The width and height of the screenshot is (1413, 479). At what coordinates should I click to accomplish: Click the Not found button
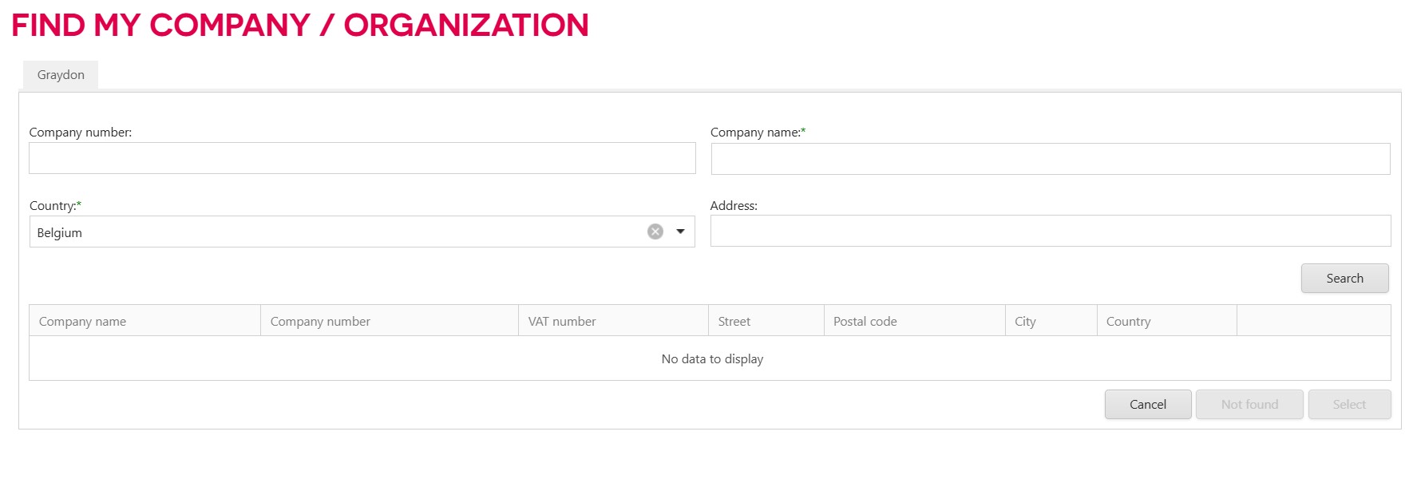[1249, 405]
